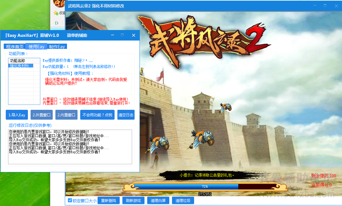The height and width of the screenshot is (206, 342).
Task: Click the 功能名称 list header
Action: coord(20,61)
